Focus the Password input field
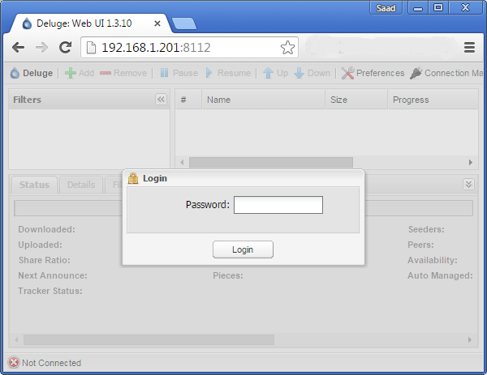 [x=278, y=205]
